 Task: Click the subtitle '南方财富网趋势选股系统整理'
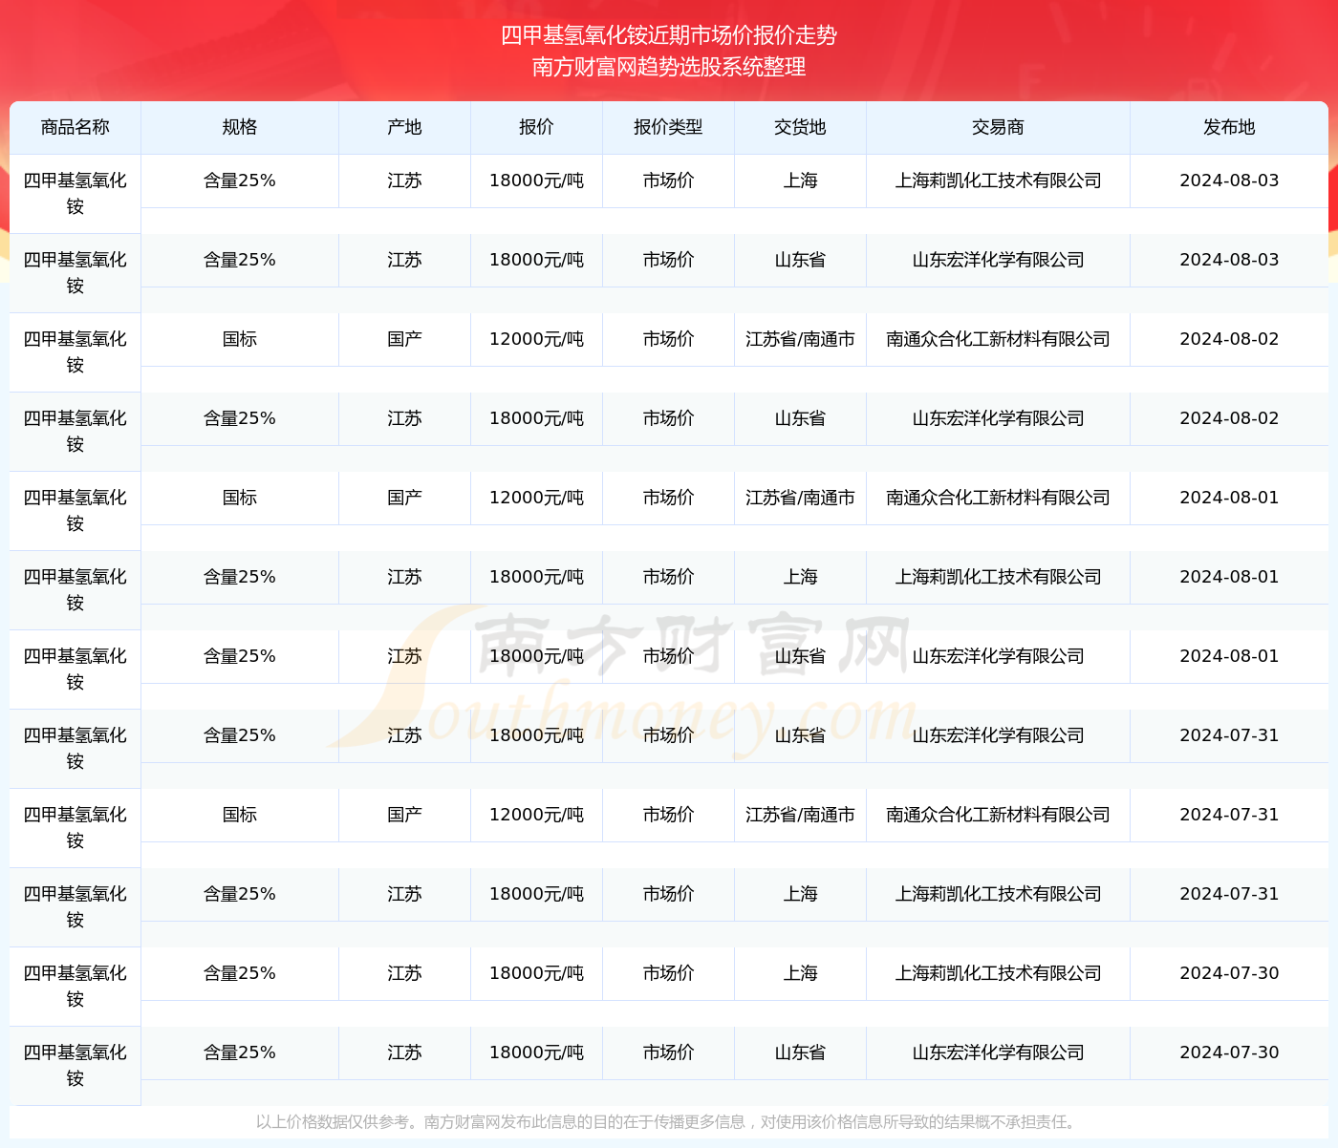(669, 67)
